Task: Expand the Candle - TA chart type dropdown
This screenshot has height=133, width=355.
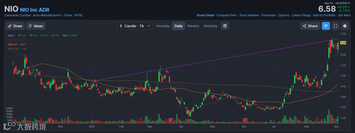Action: click(x=135, y=26)
